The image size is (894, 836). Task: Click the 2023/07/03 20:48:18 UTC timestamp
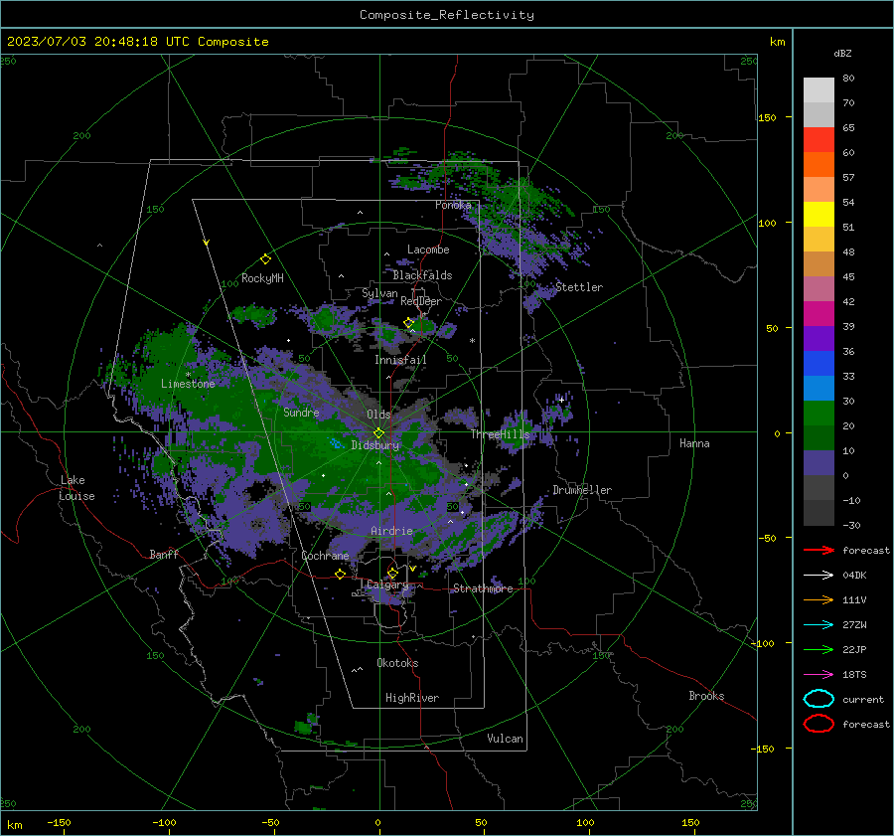pos(137,42)
